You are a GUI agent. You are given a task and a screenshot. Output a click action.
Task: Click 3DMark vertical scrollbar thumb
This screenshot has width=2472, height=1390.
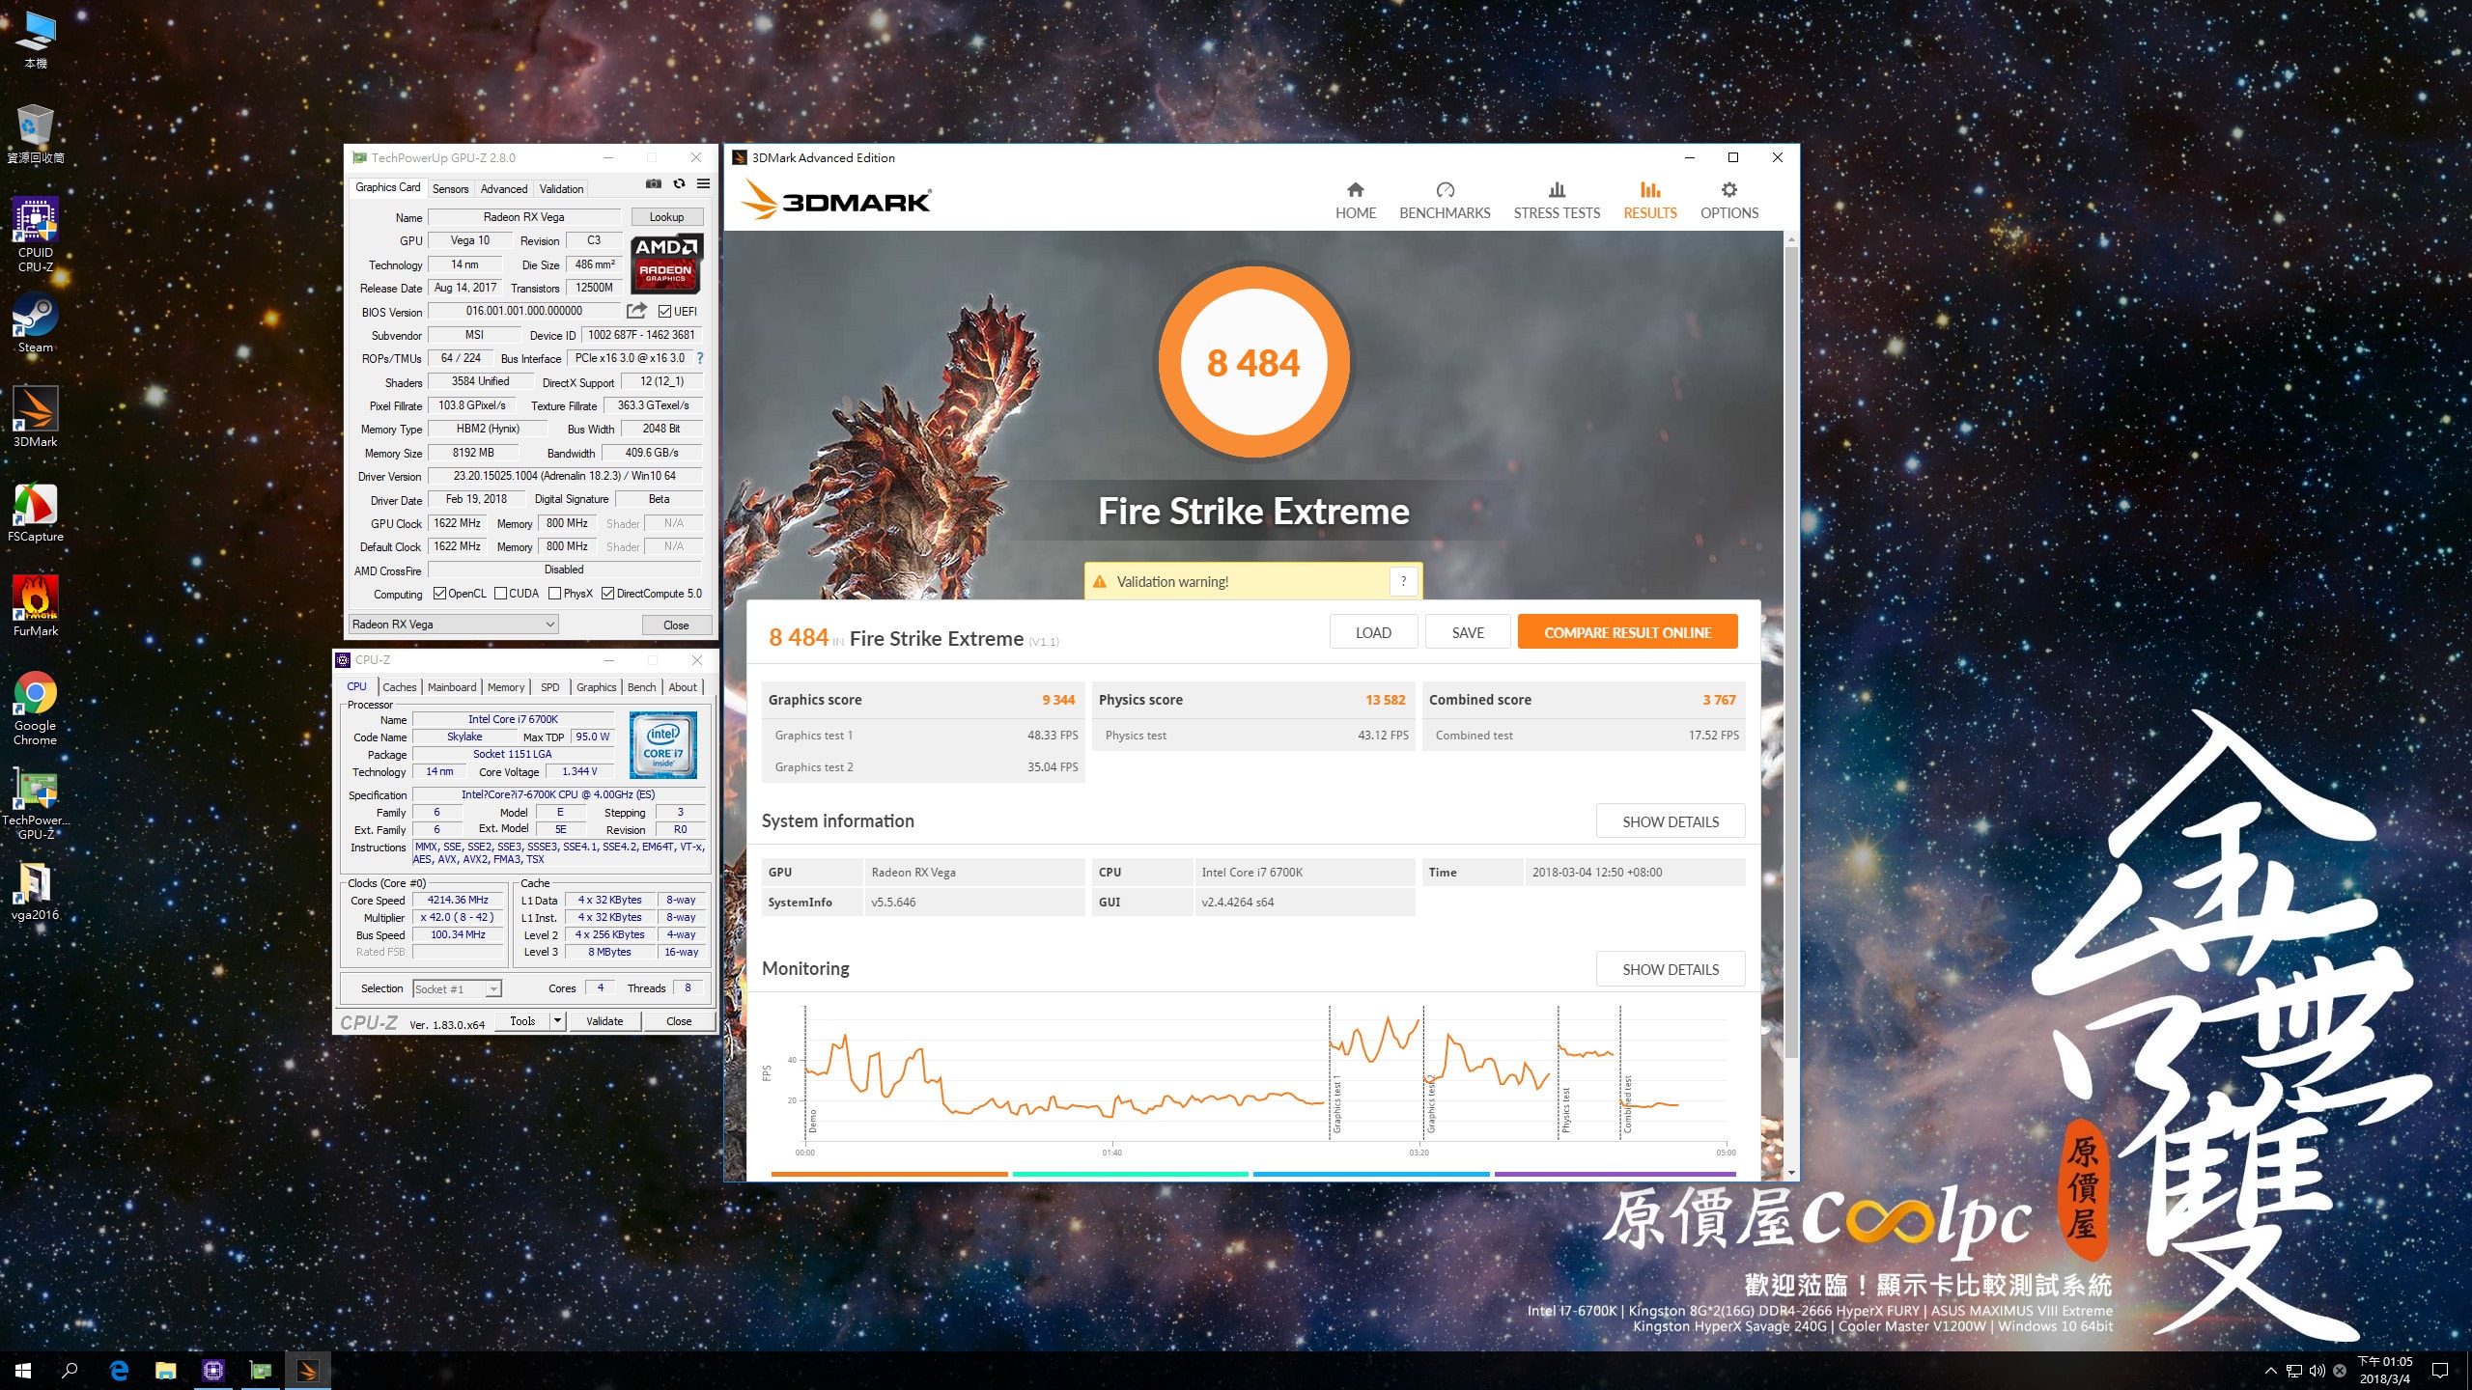click(1791, 652)
